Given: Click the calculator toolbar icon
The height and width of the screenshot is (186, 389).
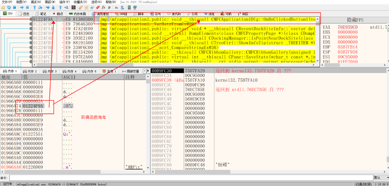Looking at the screenshot, I should pyautogui.click(x=129, y=7).
